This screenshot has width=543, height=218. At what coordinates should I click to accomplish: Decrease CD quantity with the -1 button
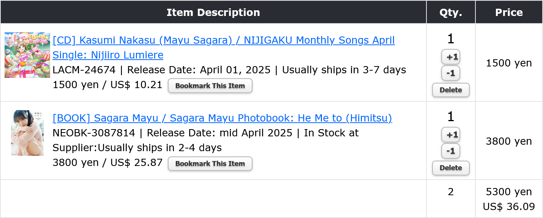point(451,73)
